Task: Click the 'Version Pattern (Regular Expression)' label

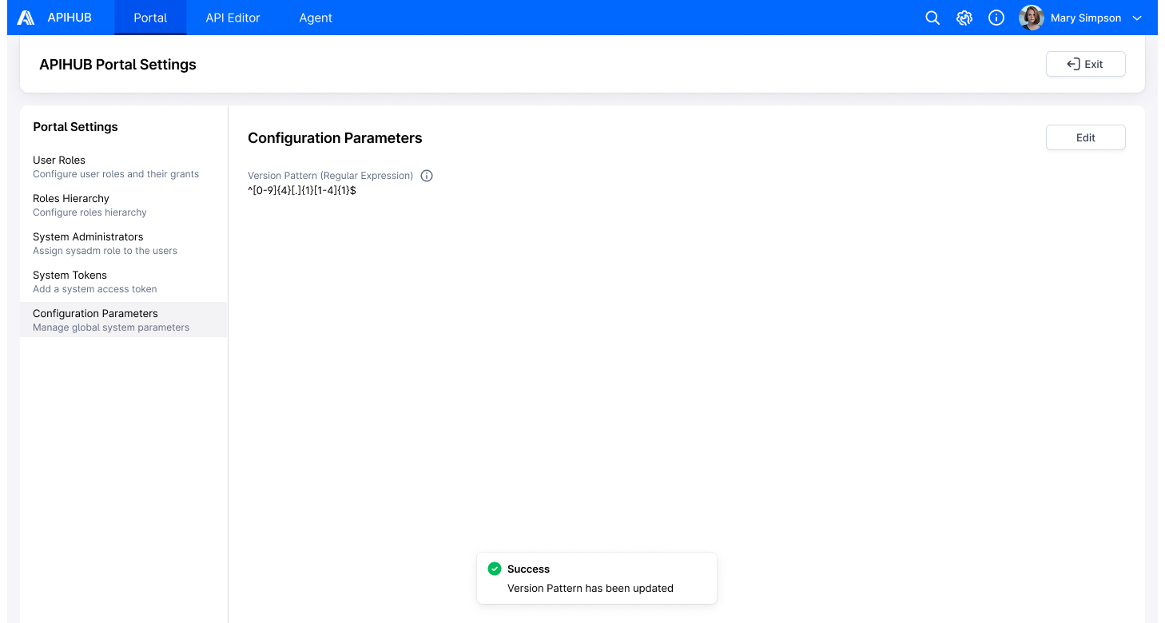Action: 331,176
